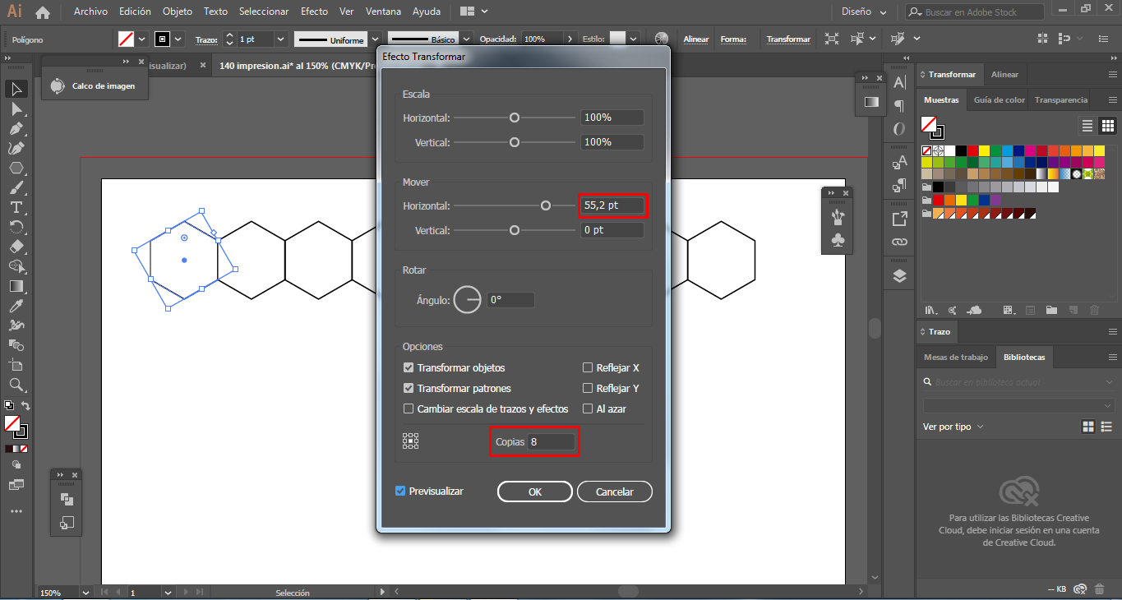The height and width of the screenshot is (600, 1122).
Task: Select the Zoom tool
Action: 16,385
